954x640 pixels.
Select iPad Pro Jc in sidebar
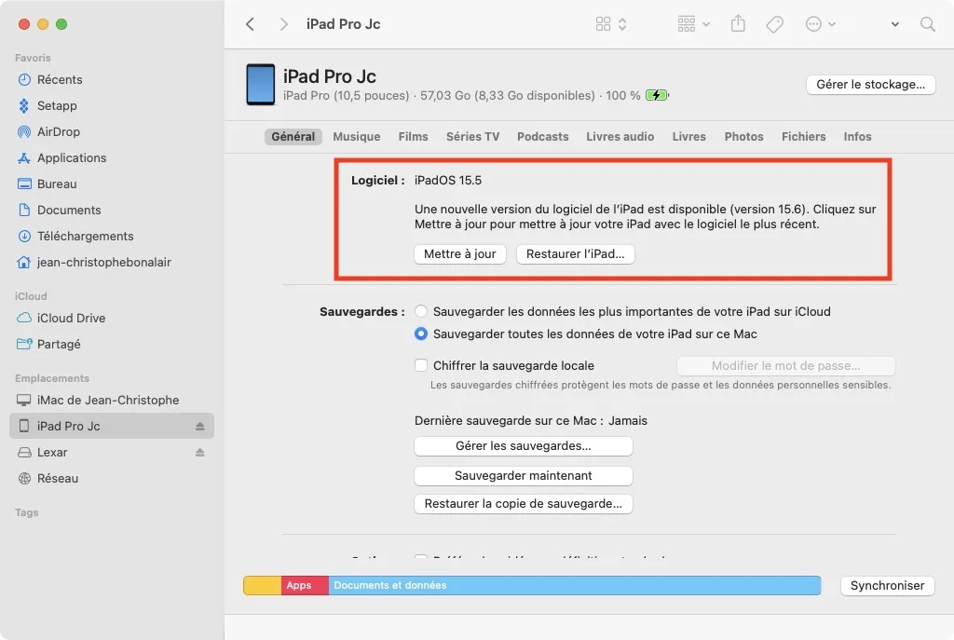coord(112,426)
